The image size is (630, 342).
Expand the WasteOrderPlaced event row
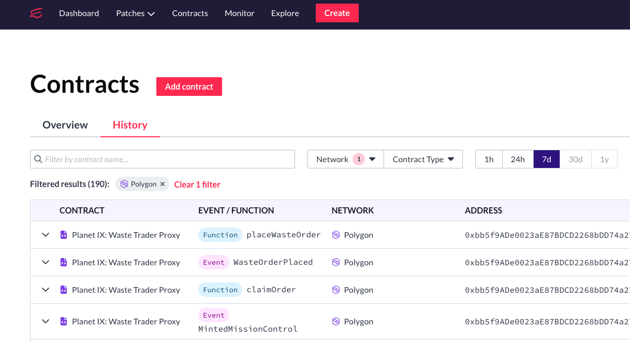pyautogui.click(x=45, y=262)
